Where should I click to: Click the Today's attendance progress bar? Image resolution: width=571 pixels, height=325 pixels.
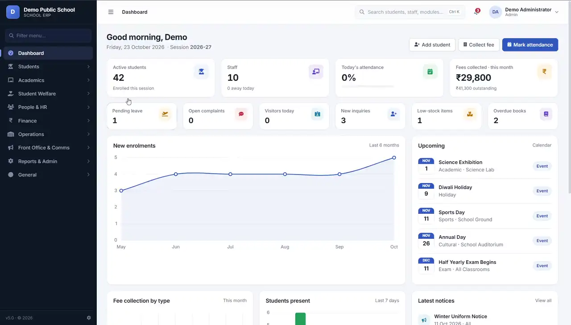coord(368,86)
